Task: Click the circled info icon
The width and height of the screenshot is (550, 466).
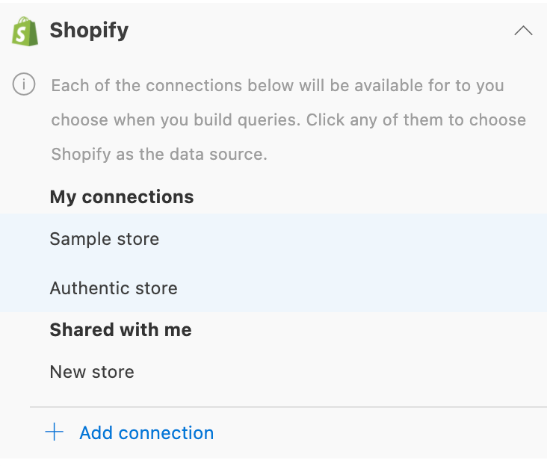Action: click(24, 85)
